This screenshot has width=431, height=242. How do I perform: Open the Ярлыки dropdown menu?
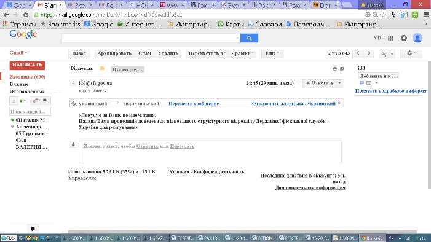[242, 53]
